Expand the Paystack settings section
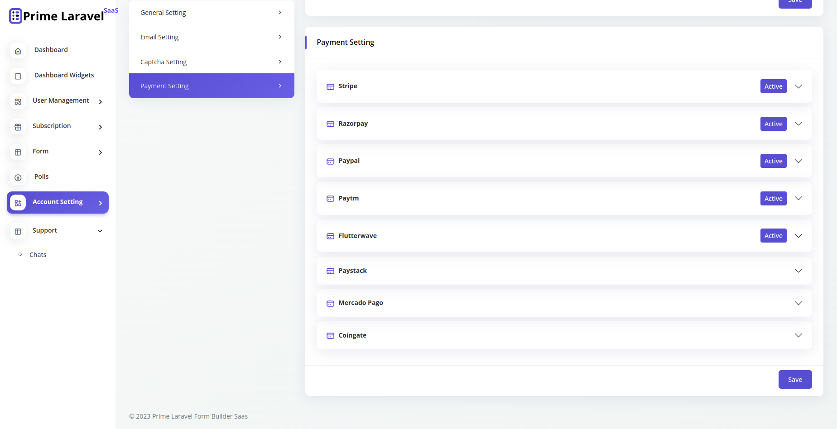Viewport: 837px width, 429px height. point(799,271)
